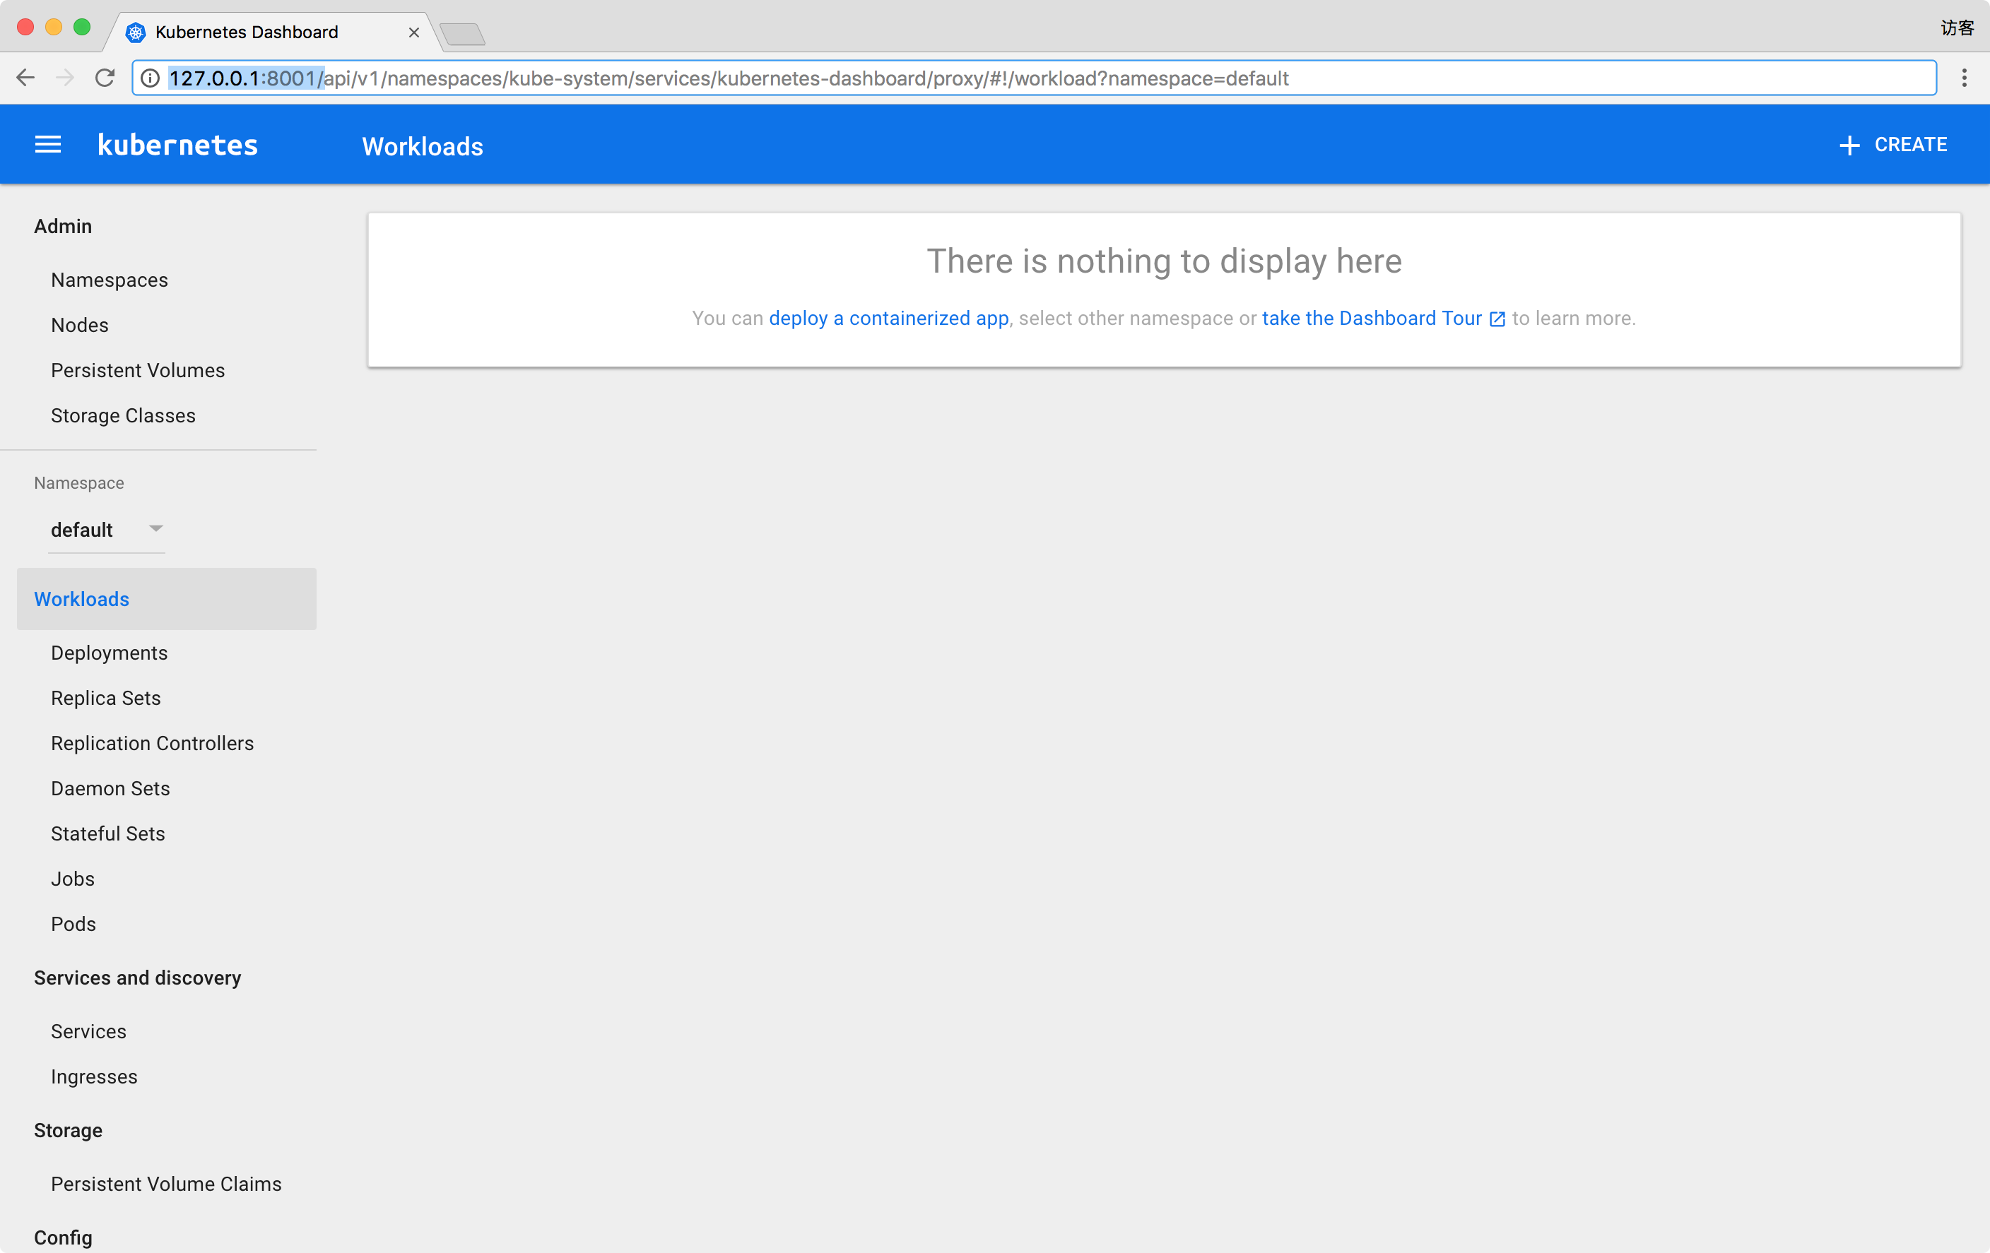Viewport: 1990px width, 1253px height.
Task: Click the kubernetes logo text
Action: (177, 146)
